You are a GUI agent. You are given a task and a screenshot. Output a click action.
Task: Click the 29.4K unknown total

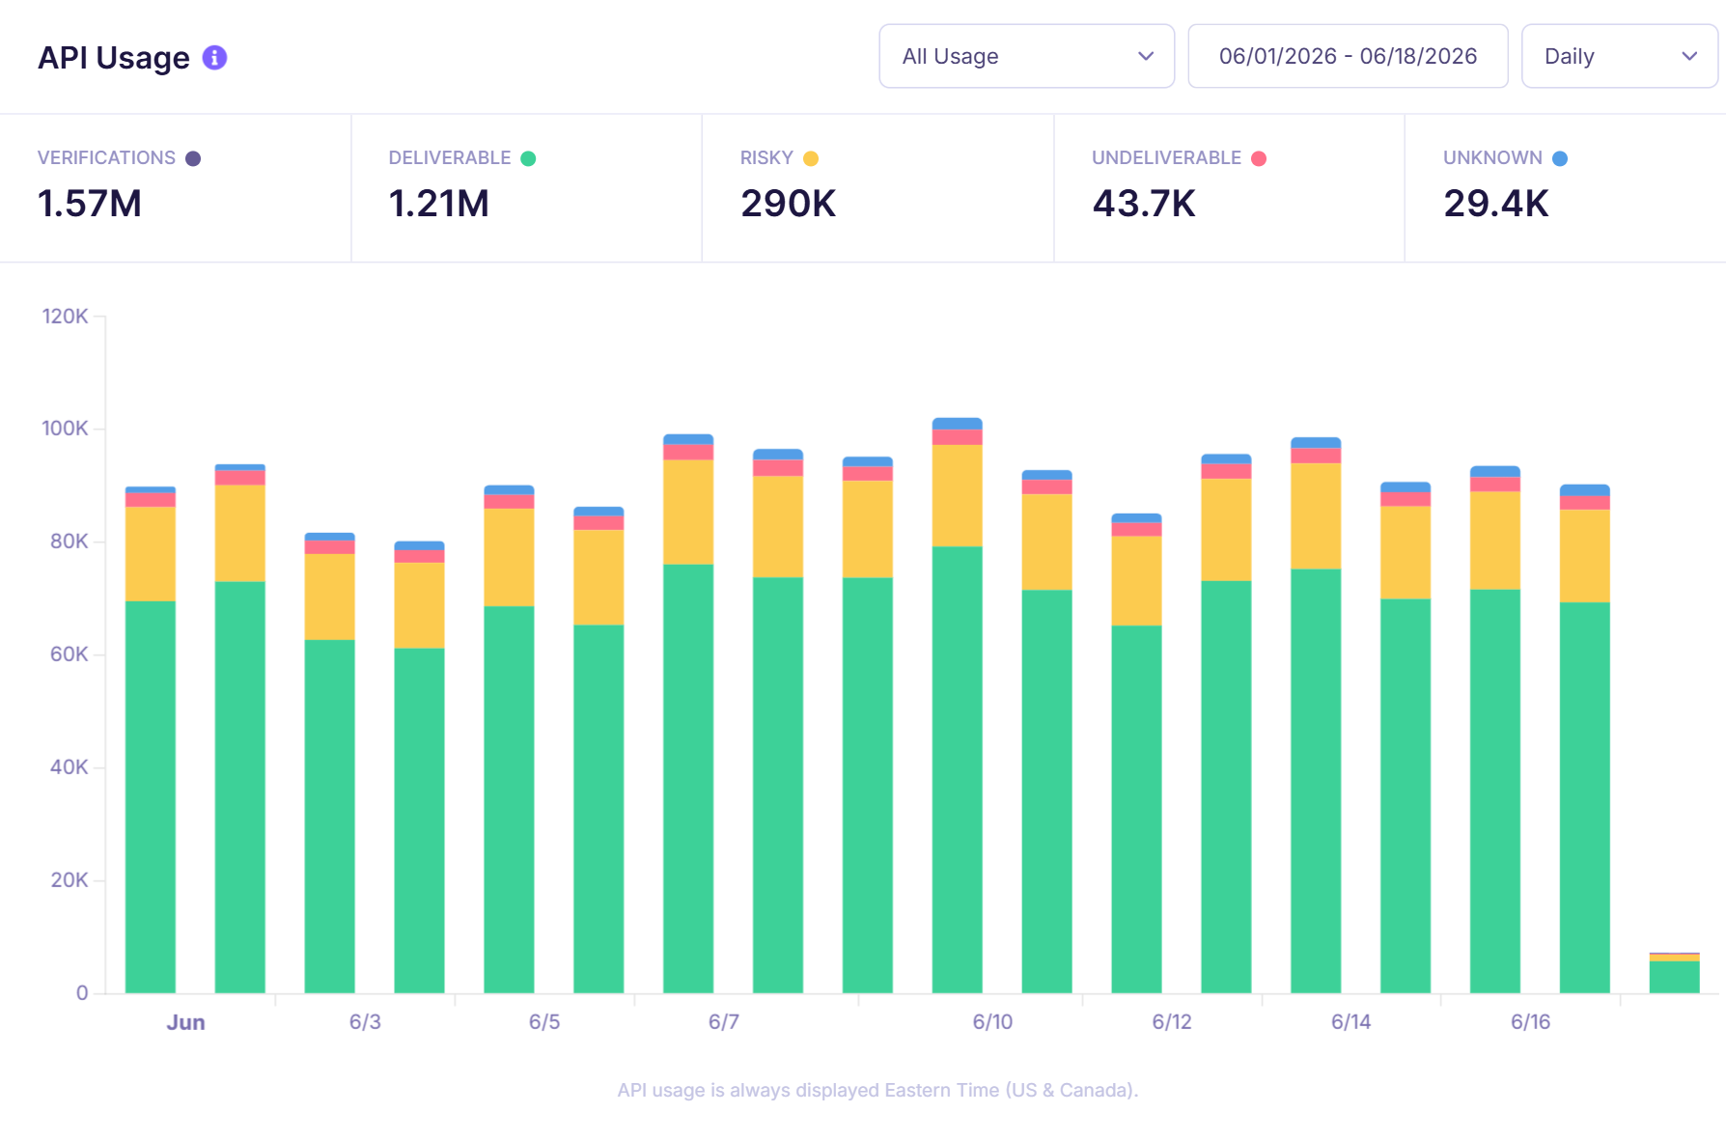point(1496,204)
